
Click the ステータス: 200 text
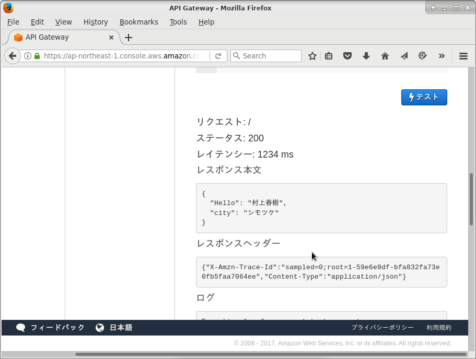tap(230, 138)
